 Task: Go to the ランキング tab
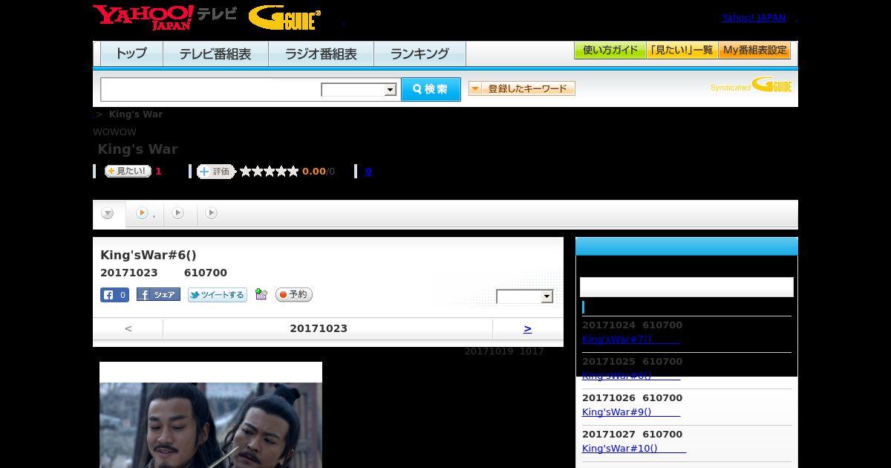point(420,53)
